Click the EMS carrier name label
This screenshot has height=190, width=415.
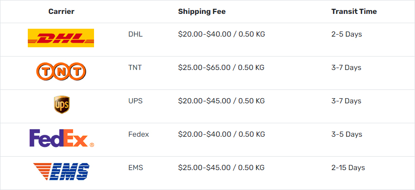coord(136,168)
